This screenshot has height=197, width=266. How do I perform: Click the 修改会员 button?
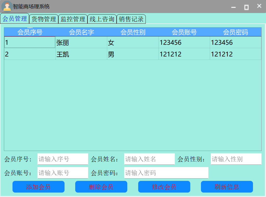(164, 187)
